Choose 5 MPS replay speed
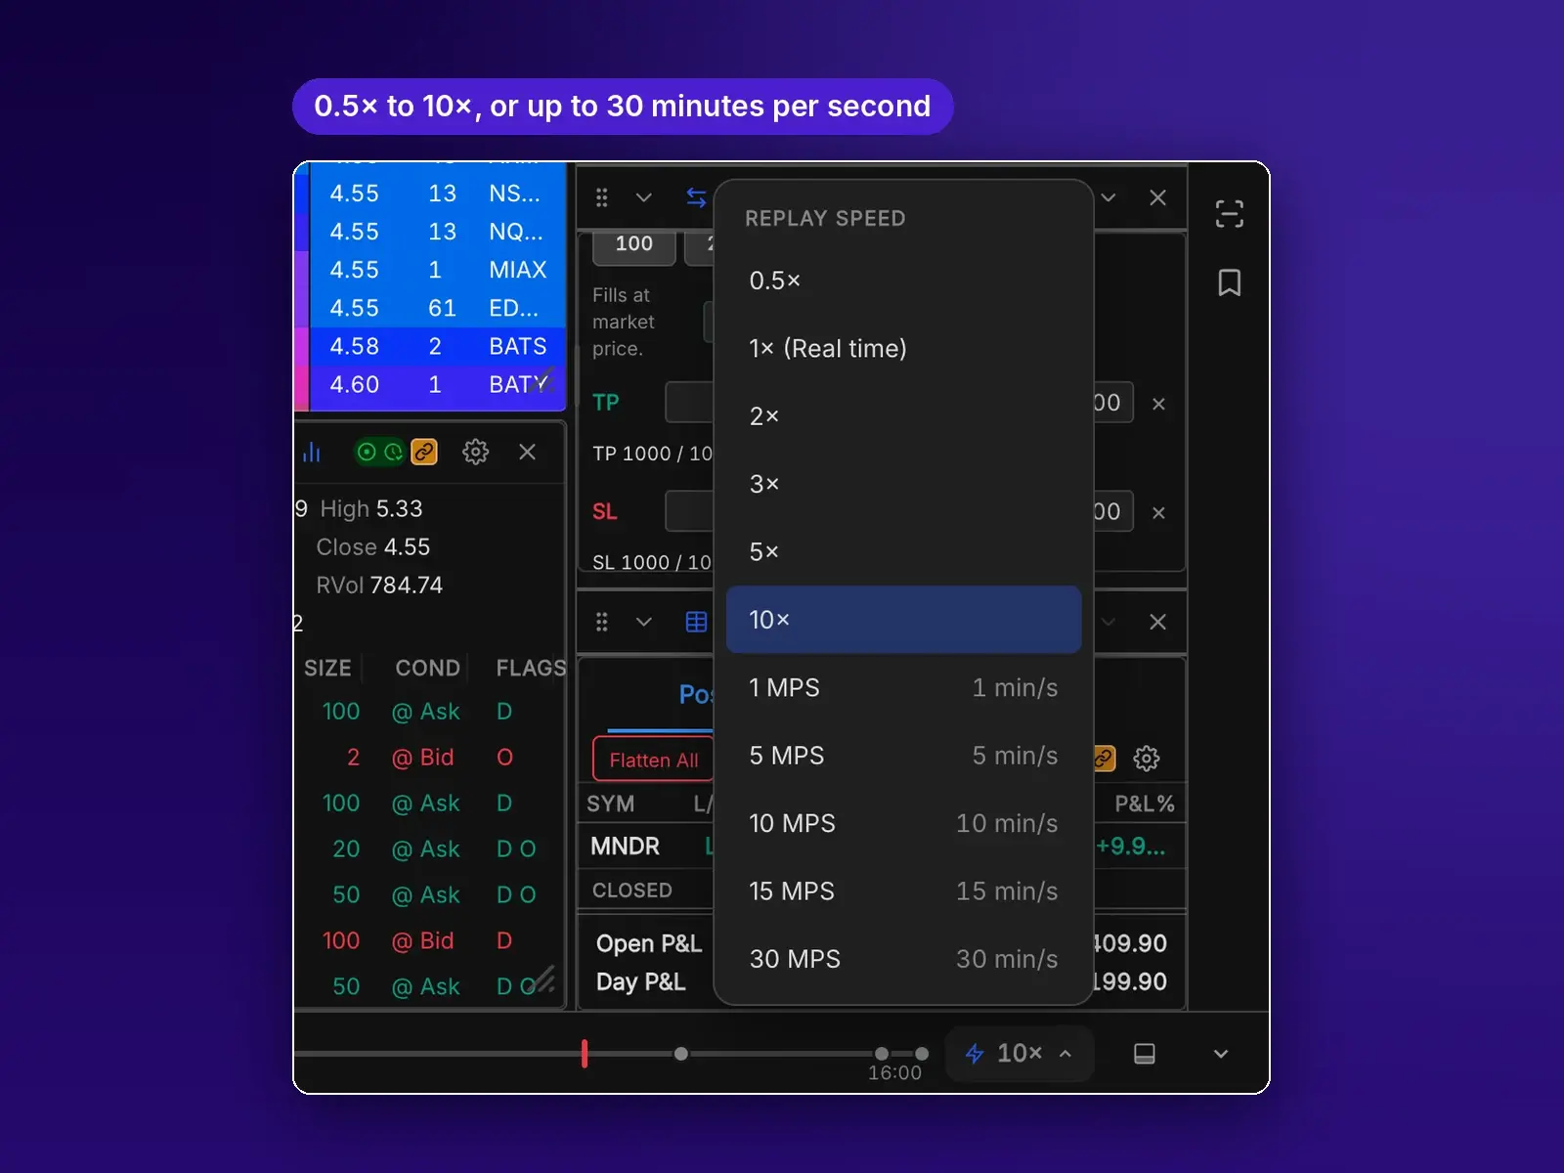This screenshot has width=1564, height=1173. point(903,756)
